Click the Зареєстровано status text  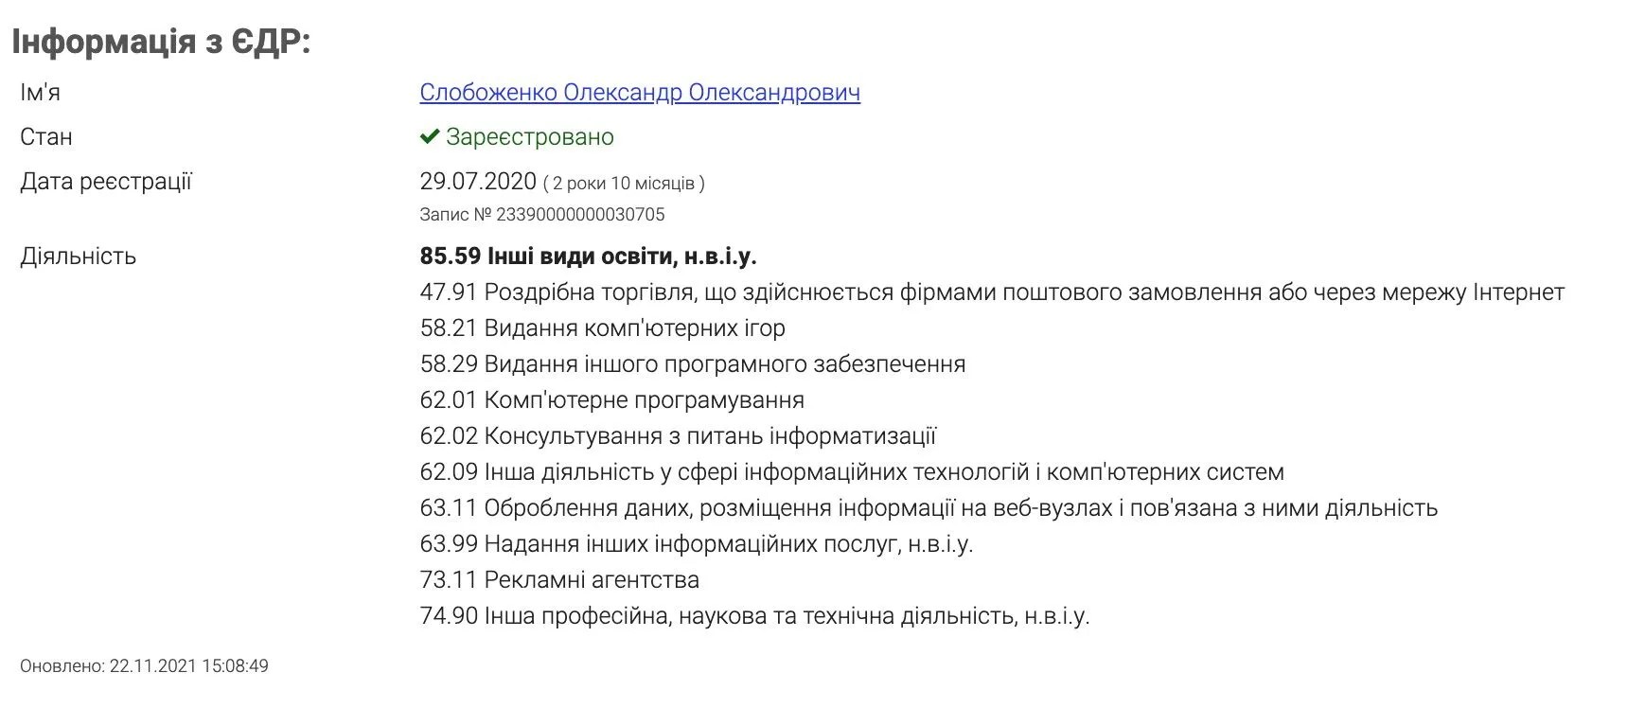point(530,137)
